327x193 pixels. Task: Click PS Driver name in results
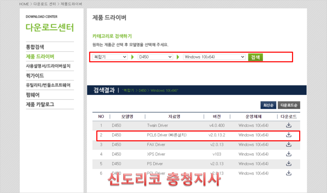[x=155, y=163]
